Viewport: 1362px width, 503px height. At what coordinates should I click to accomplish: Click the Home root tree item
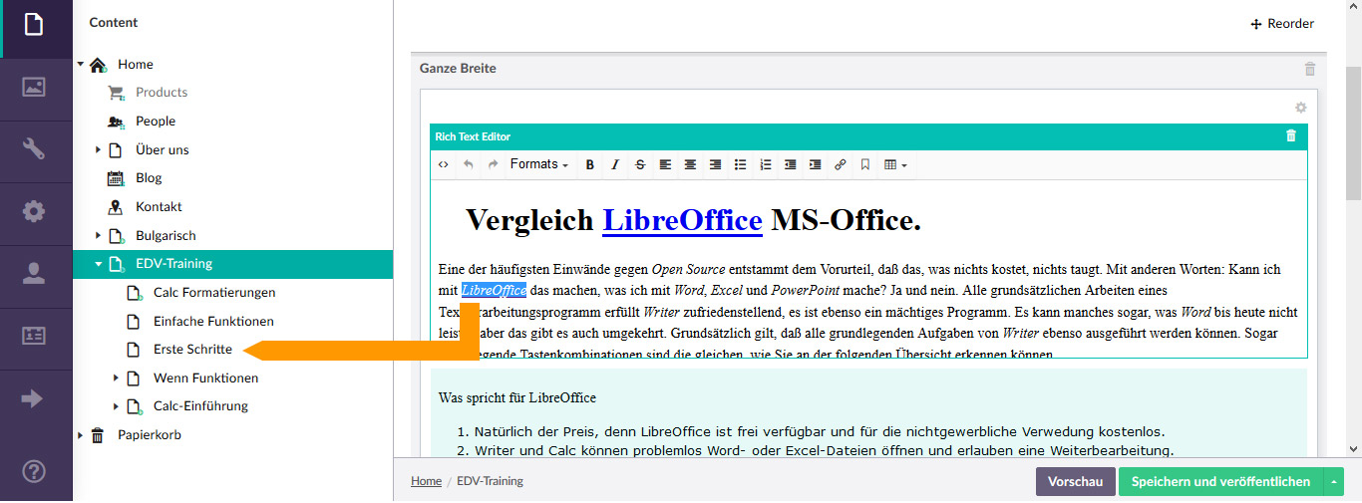(136, 64)
